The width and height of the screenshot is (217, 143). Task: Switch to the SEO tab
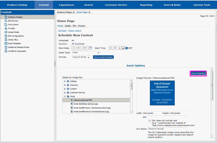[74, 26]
